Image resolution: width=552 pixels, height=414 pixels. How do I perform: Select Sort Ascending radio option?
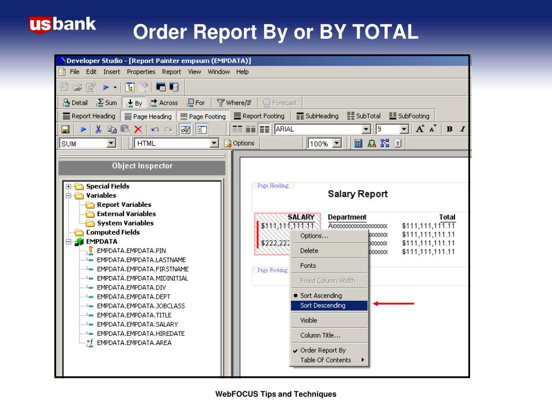(329, 295)
